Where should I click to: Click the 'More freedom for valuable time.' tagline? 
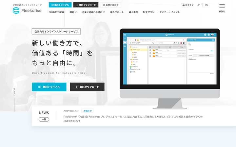59,73
